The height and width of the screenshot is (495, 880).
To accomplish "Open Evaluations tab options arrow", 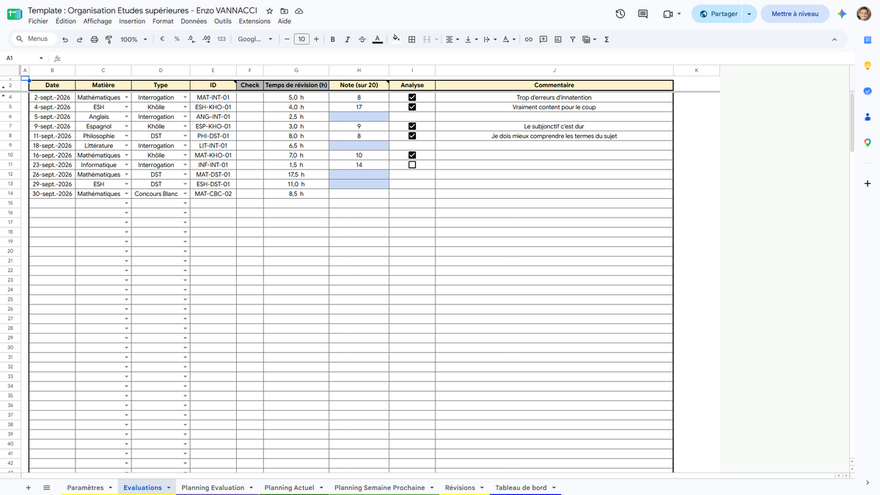I will coord(169,488).
